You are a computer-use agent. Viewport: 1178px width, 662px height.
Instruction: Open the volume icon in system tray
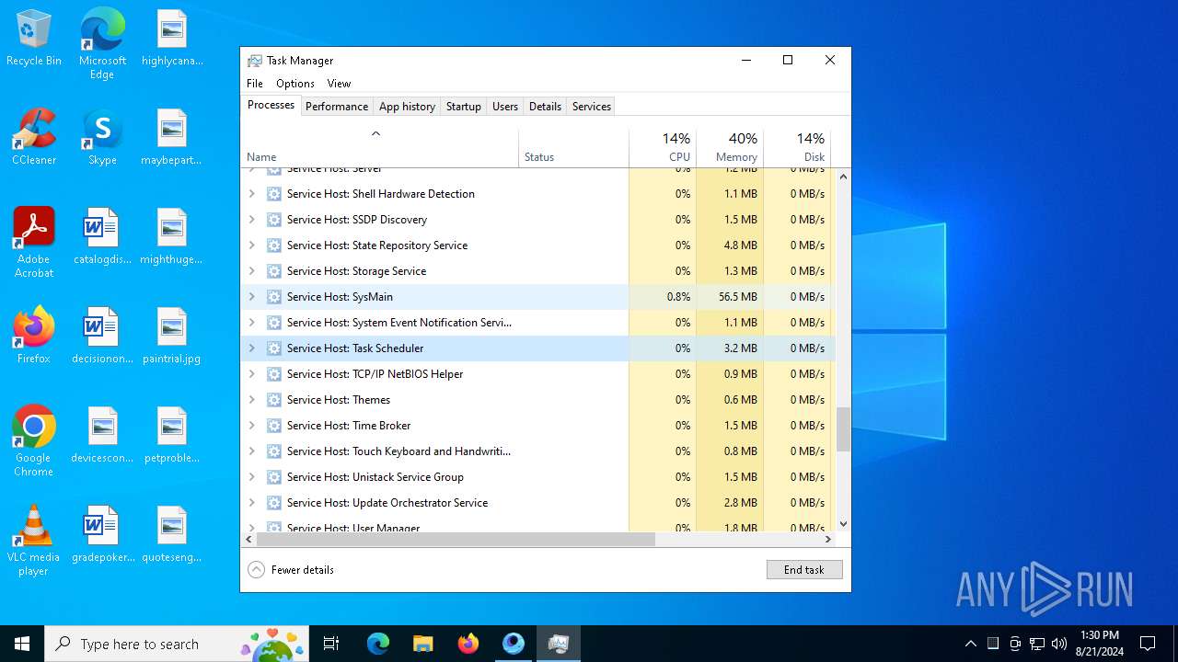[x=1059, y=644]
